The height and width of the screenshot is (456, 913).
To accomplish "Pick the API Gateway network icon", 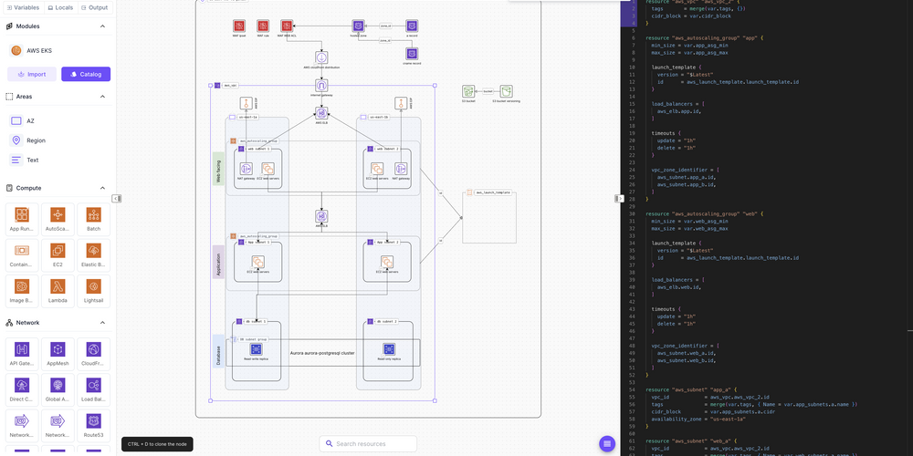I will tap(22, 354).
